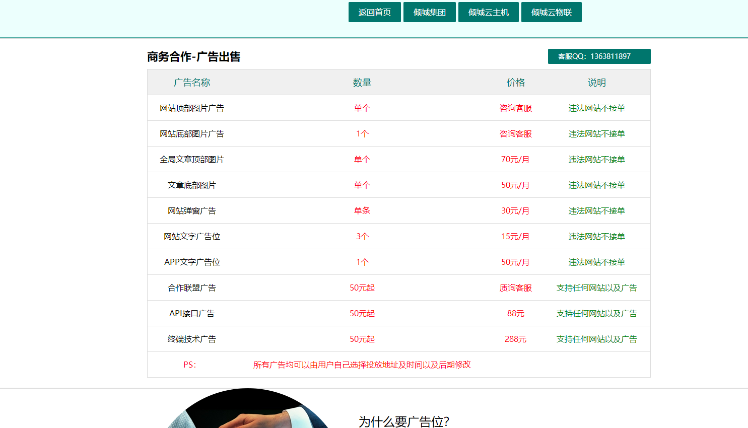Click 50元起 quantity for 终端技术广告
The width and height of the screenshot is (748, 428).
click(x=362, y=339)
